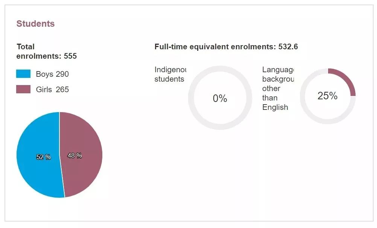The height and width of the screenshot is (228, 377).
Task: Click the grey portion of the 25% donut
Action: [313, 116]
